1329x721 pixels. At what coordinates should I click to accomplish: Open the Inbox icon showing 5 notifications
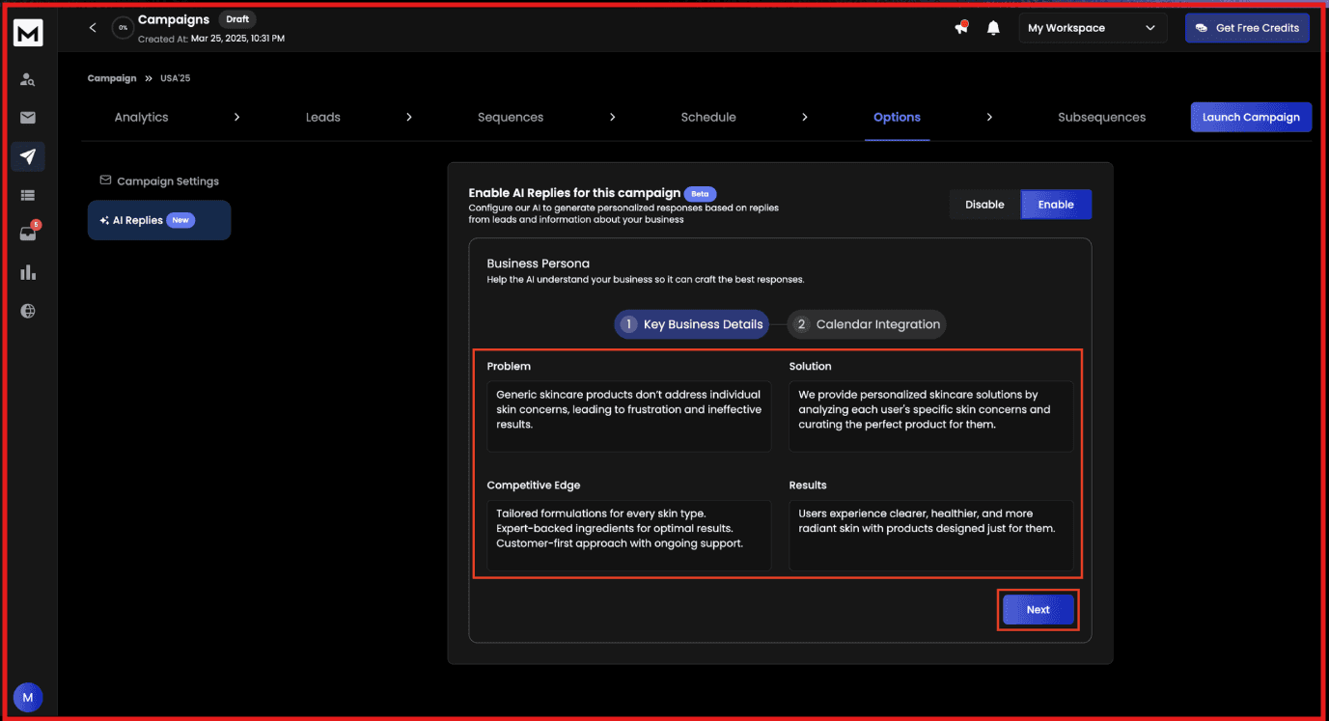[x=28, y=233]
